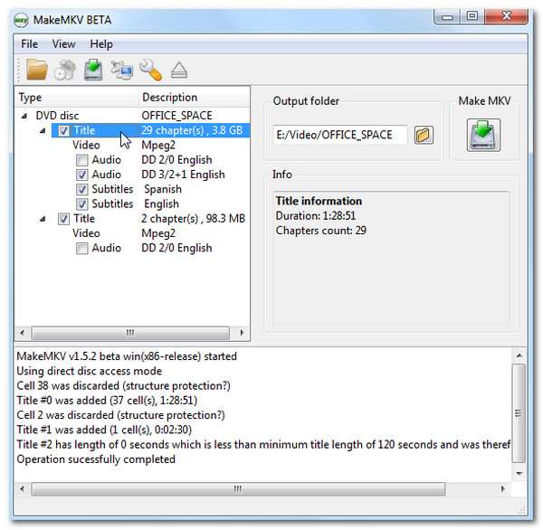Maximize the MakeMKV window
Viewport: 543px width, 530px height.
(472, 16)
